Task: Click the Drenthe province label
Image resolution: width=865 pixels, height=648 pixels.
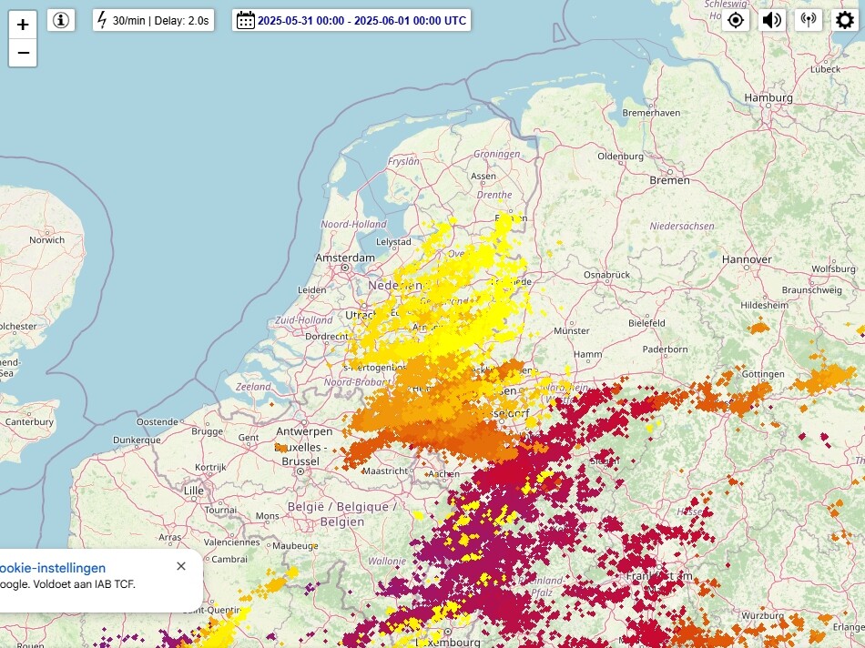Action: (x=494, y=196)
